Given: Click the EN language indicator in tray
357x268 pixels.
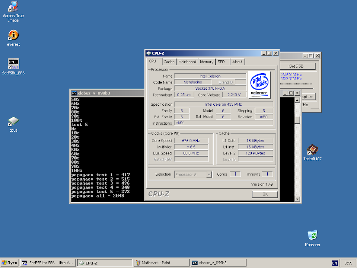Looking at the screenshot, I should click(x=335, y=263).
